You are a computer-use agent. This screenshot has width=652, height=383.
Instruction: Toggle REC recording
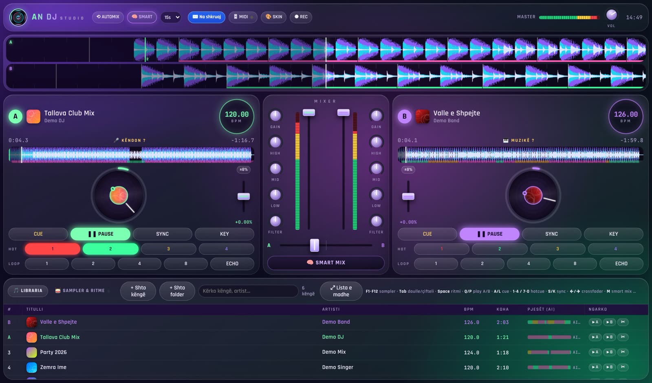(x=301, y=17)
